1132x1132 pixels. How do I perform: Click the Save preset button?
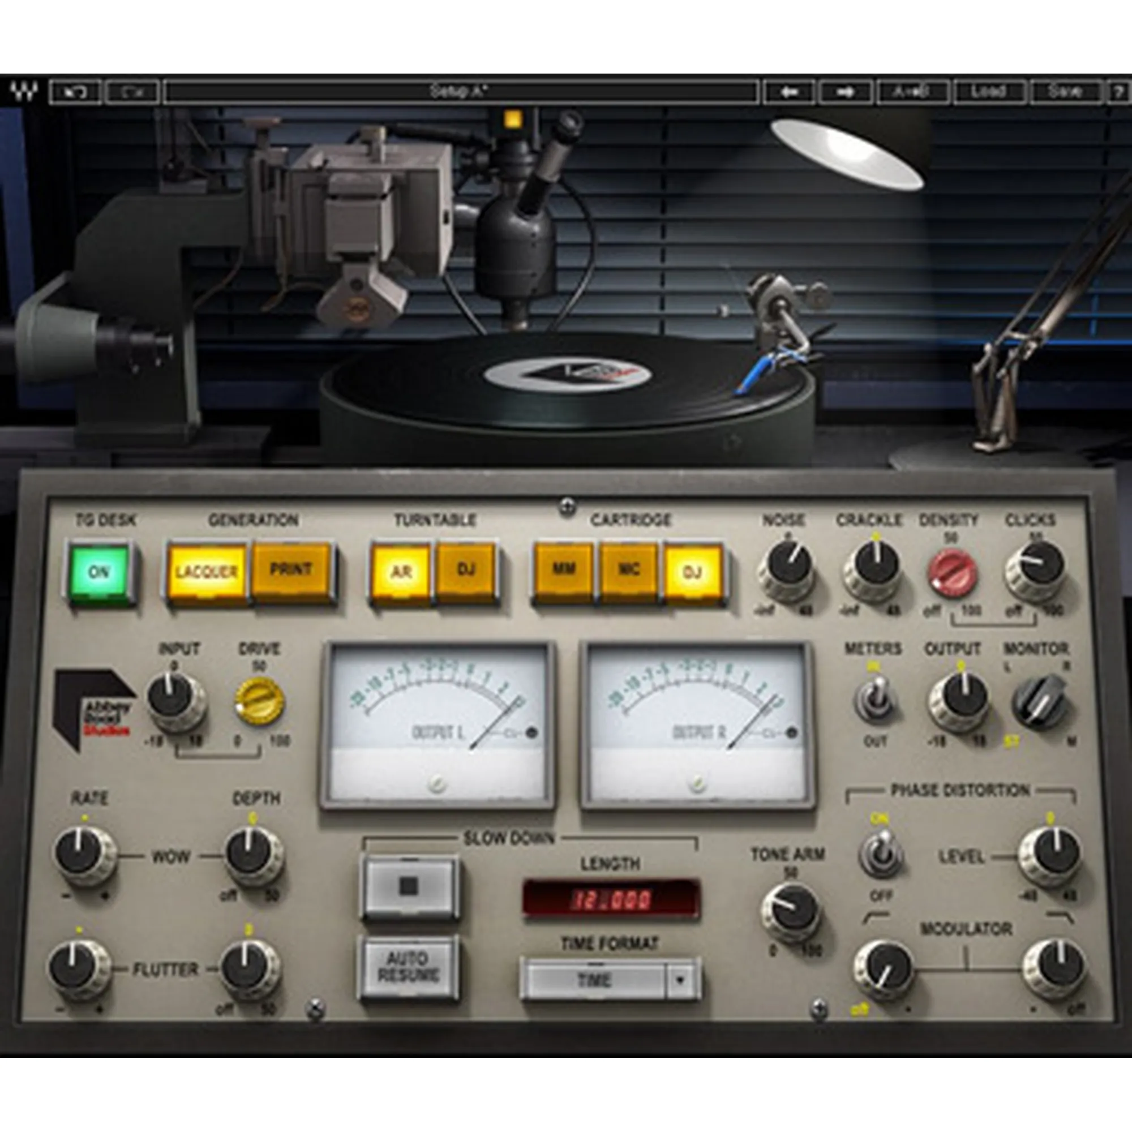pos(1065,92)
